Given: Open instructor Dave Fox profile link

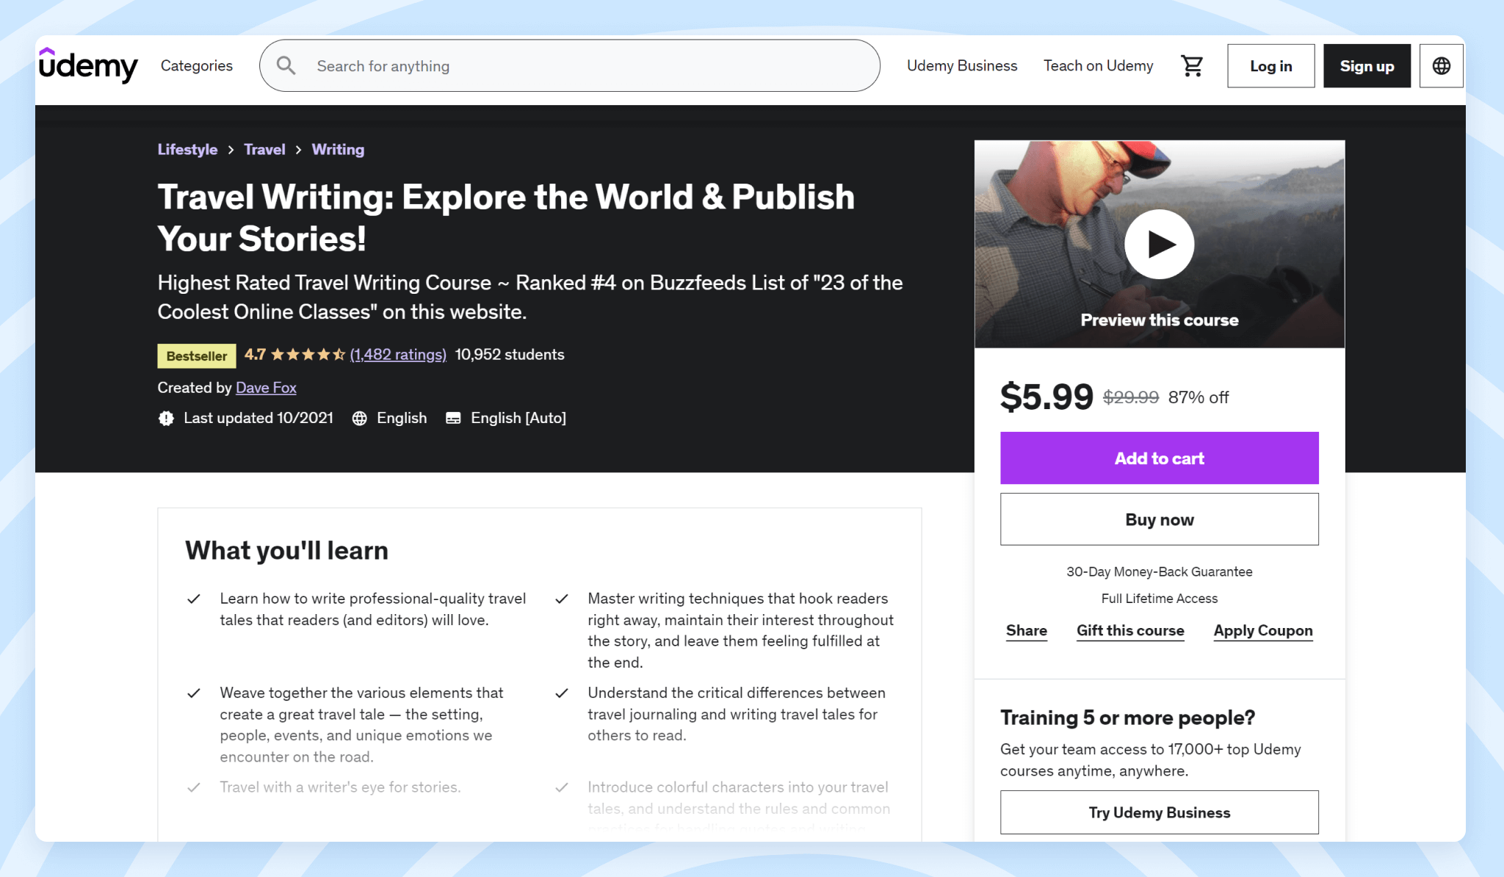Looking at the screenshot, I should (x=266, y=388).
